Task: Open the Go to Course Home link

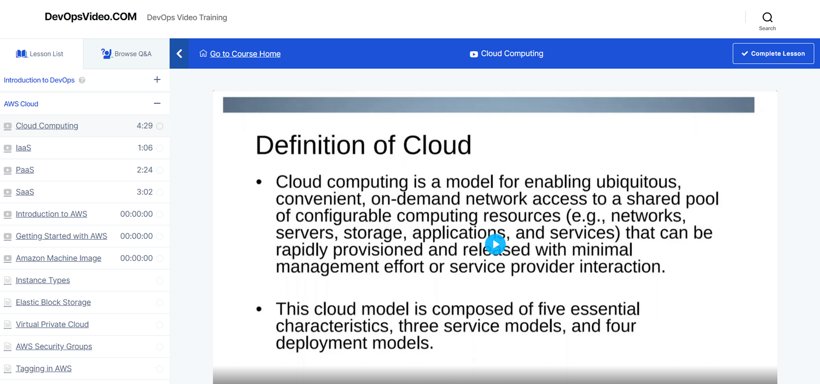Action: [245, 54]
